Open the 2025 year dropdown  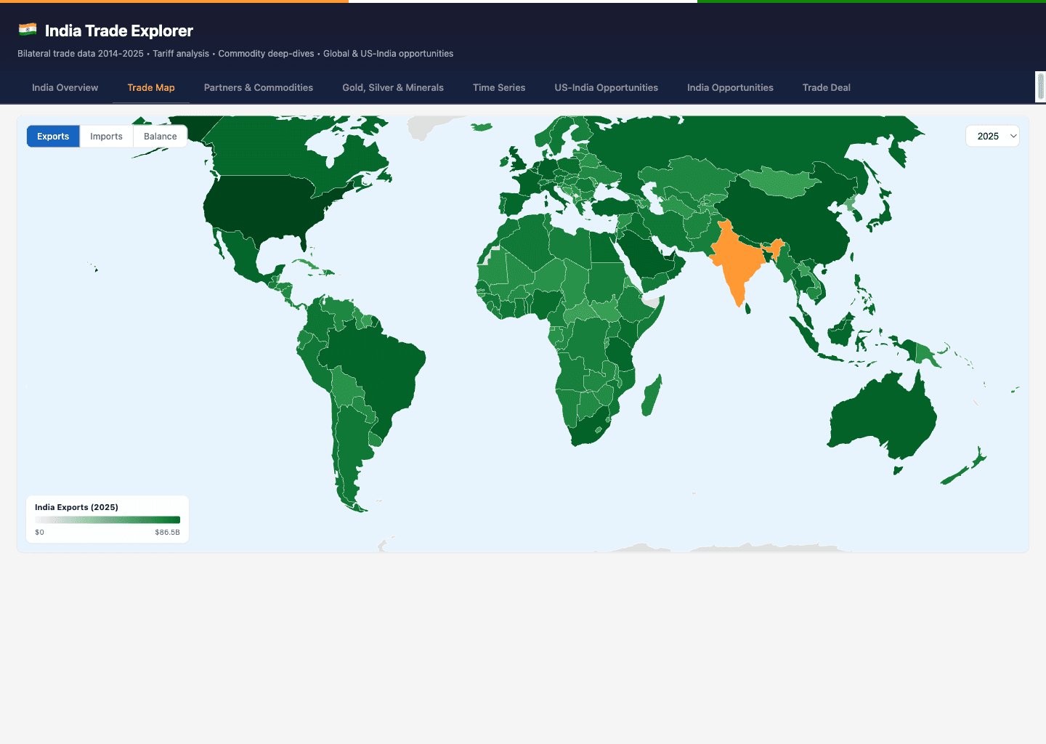[992, 136]
